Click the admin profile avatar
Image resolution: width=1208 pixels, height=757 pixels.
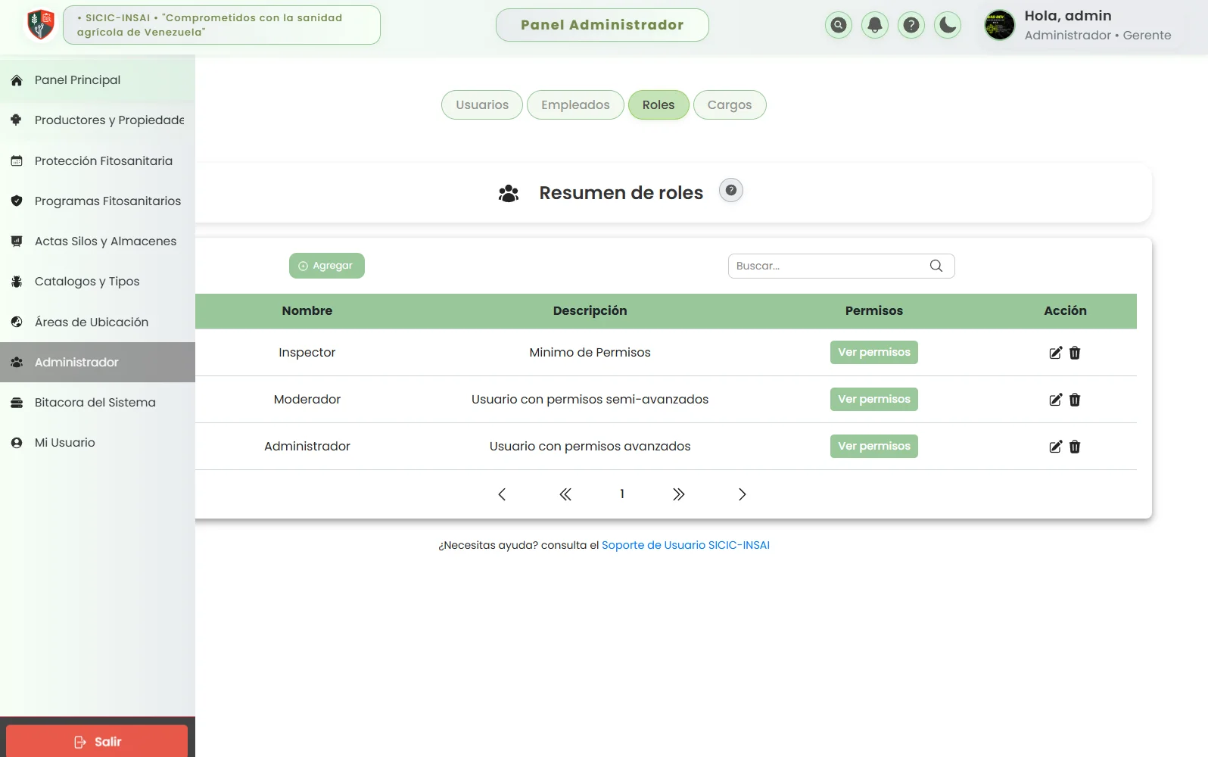point(999,25)
